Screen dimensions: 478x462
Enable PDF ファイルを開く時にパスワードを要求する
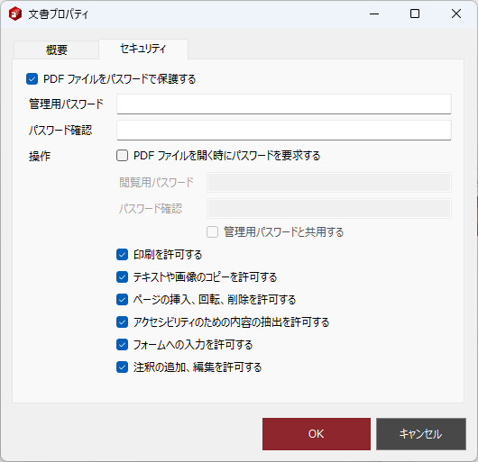123,156
